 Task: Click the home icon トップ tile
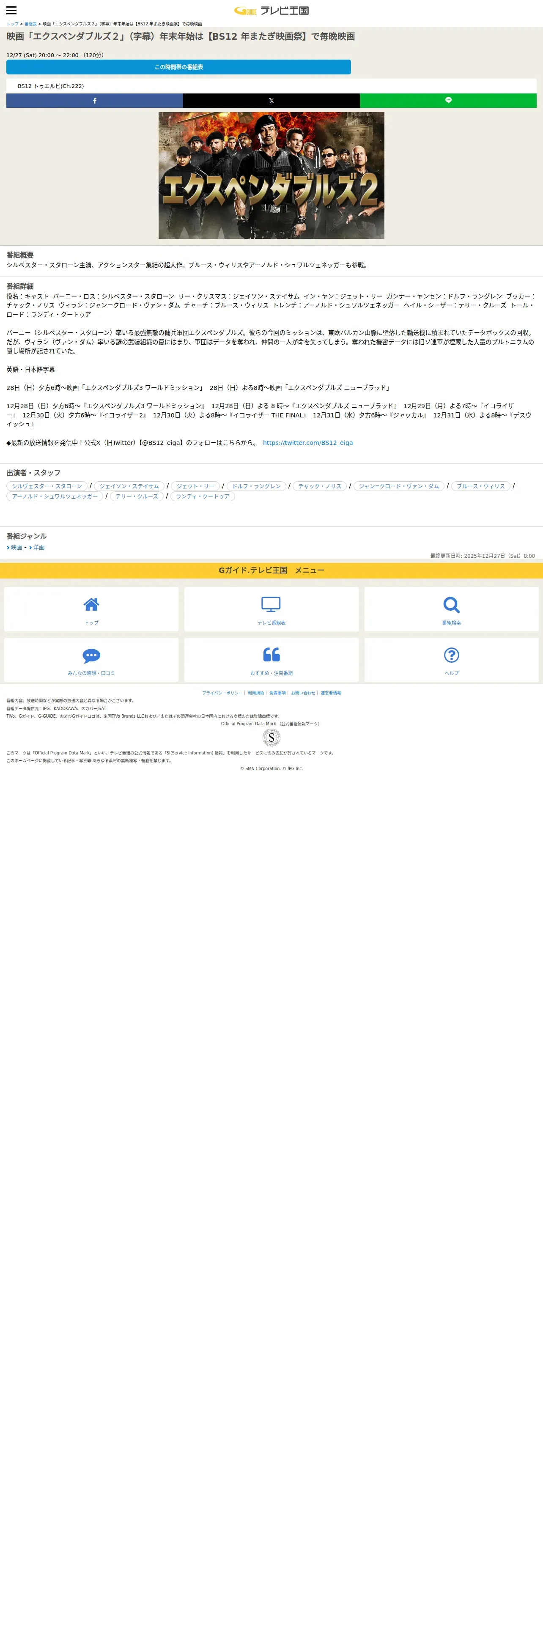(91, 609)
